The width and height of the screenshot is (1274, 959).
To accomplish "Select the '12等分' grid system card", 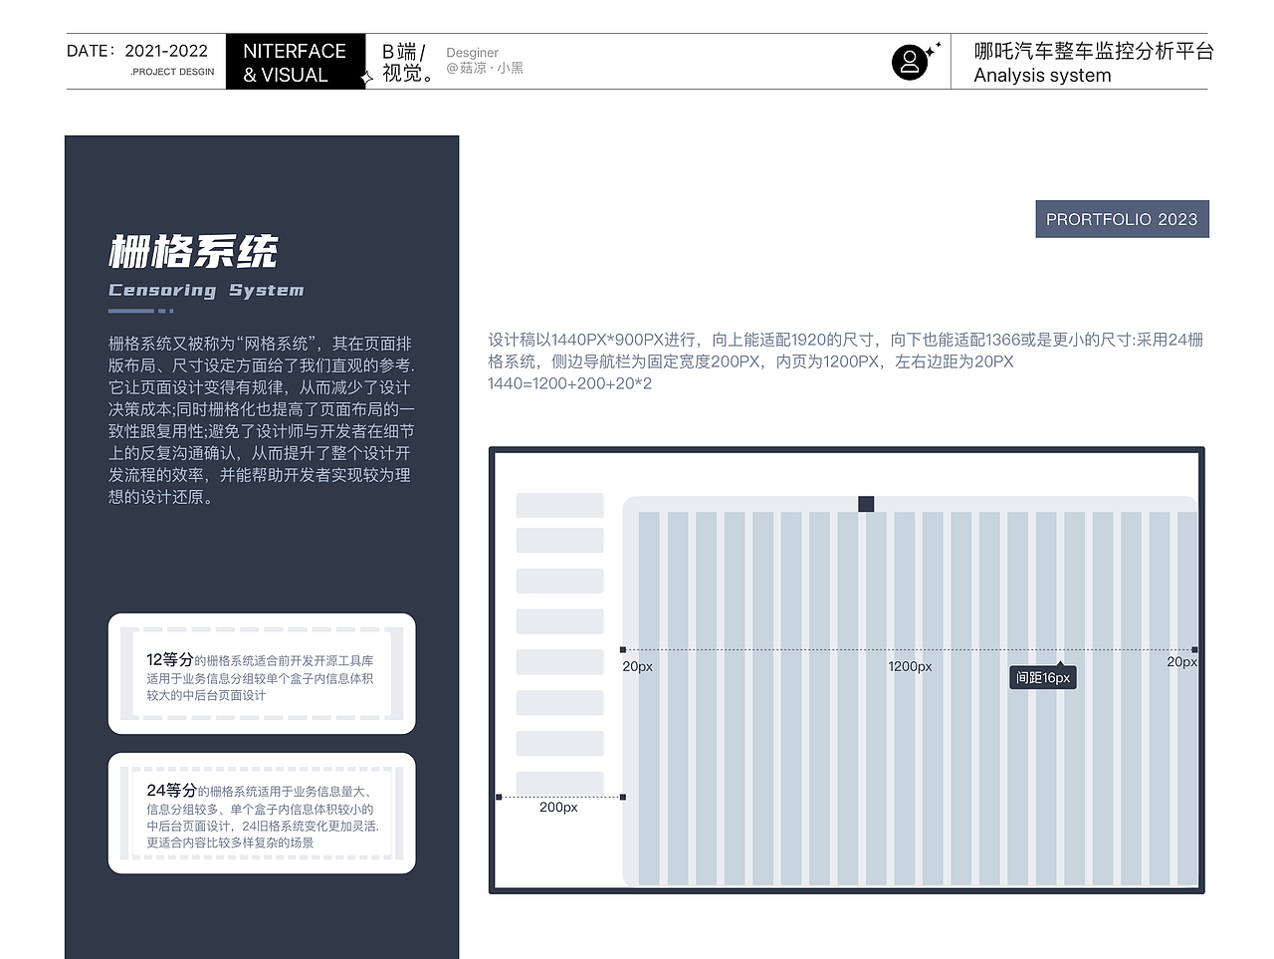I will pyautogui.click(x=261, y=674).
